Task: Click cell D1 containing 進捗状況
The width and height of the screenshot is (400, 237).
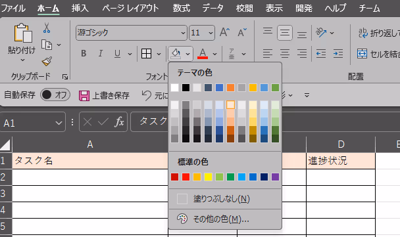Action: pyautogui.click(x=341, y=161)
